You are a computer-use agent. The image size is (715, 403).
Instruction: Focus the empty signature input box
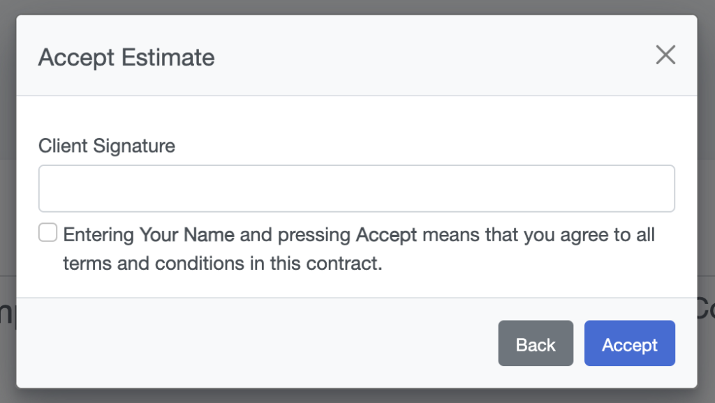coord(357,188)
